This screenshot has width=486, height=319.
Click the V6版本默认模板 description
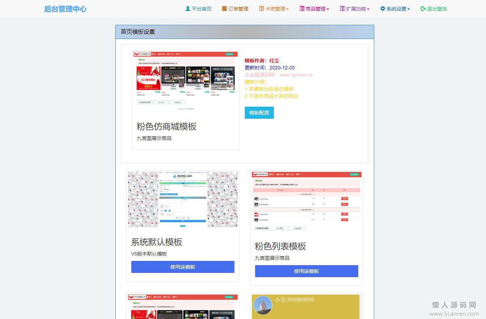[149, 254]
